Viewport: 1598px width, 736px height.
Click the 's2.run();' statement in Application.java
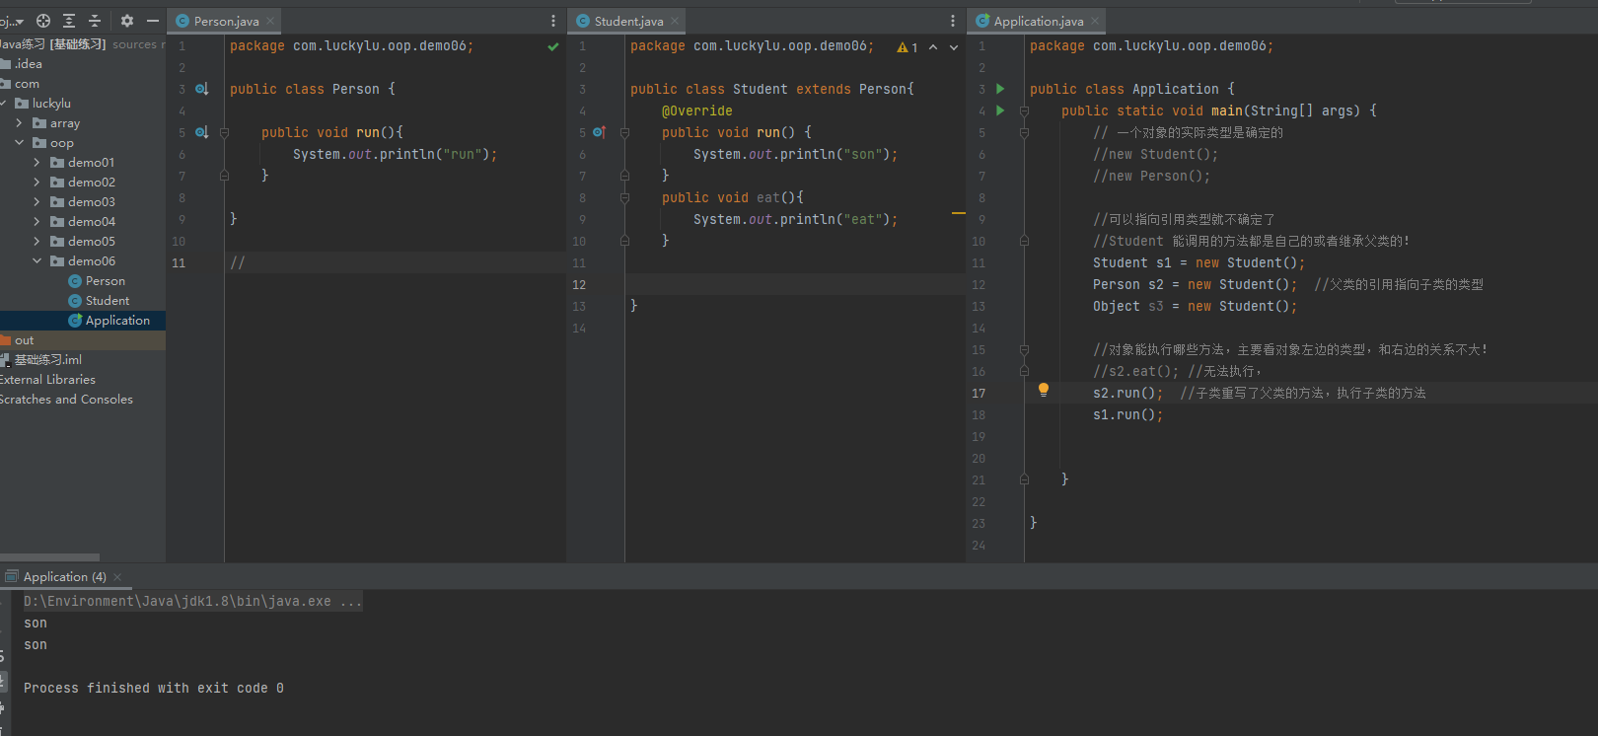[1127, 393]
